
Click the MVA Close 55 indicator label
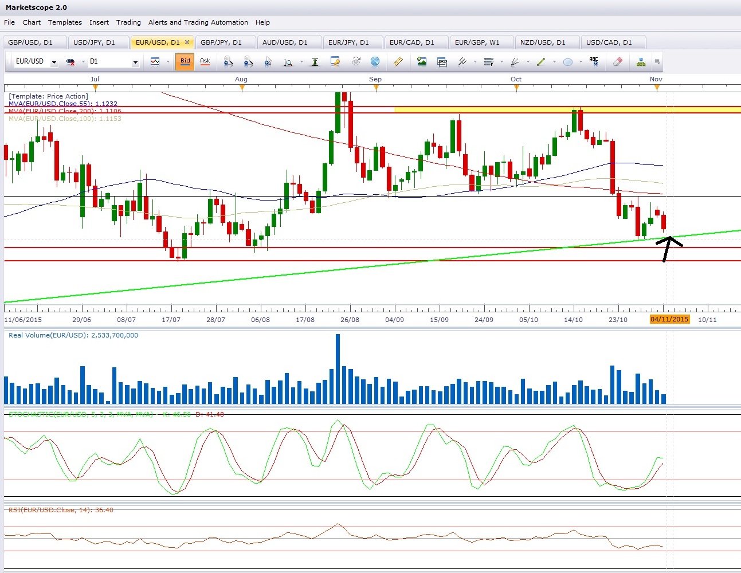click(x=63, y=104)
